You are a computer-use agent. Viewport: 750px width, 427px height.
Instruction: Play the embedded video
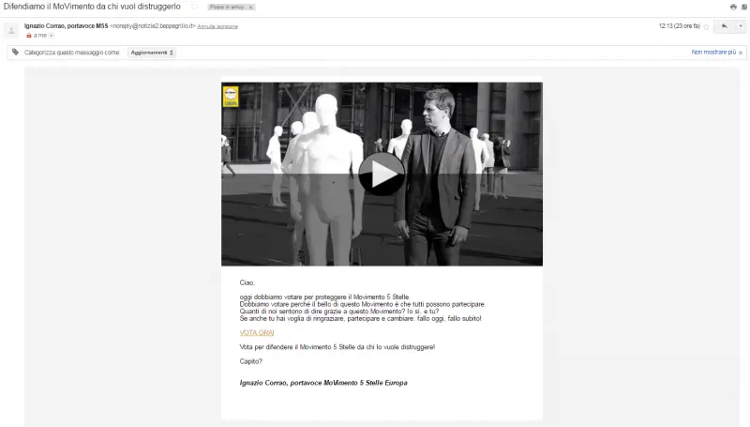[381, 174]
